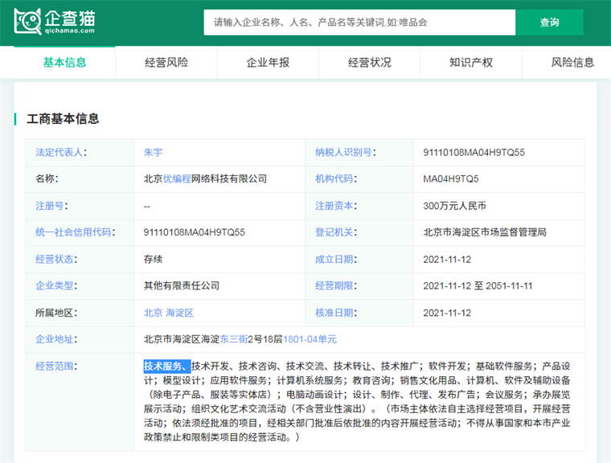This screenshot has height=463, width=611.
Task: Click the 机构代码 field label
Action: 336,179
